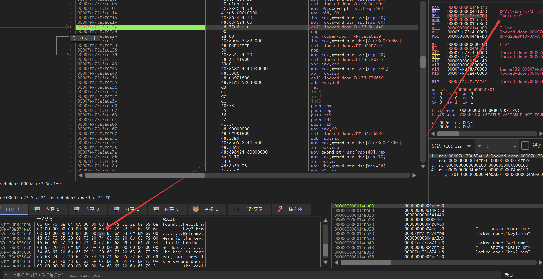
Task: Select the RCX register value 00007FF73E874FF8
Action: point(467,16)
